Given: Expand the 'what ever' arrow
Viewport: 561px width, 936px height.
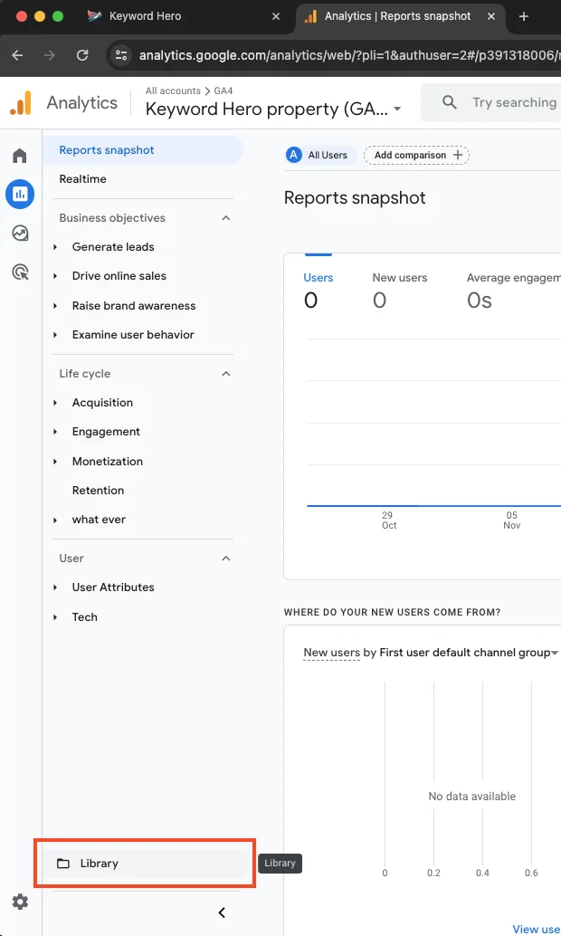Looking at the screenshot, I should (x=55, y=520).
